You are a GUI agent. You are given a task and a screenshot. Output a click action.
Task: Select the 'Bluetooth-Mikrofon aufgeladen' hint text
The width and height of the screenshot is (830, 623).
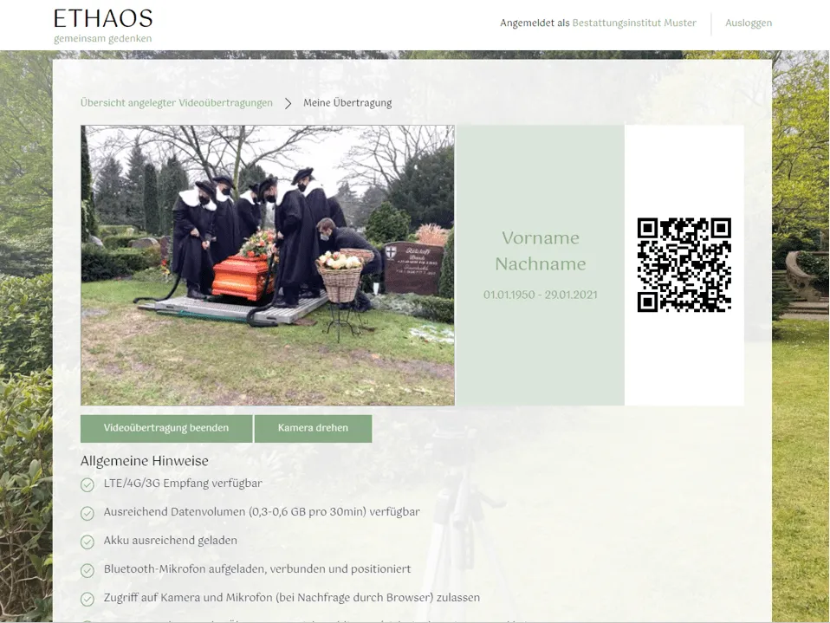point(257,569)
